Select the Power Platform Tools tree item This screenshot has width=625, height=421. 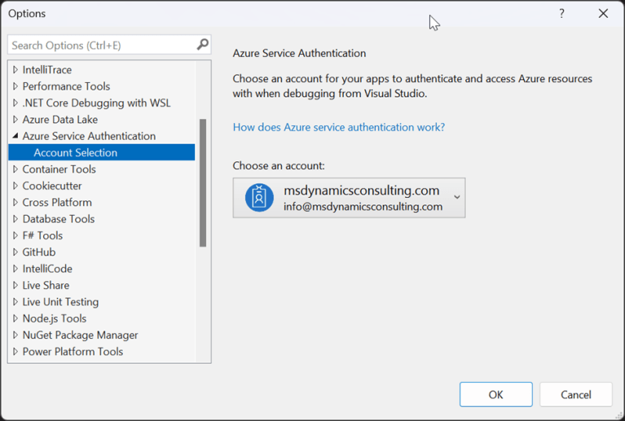click(73, 352)
